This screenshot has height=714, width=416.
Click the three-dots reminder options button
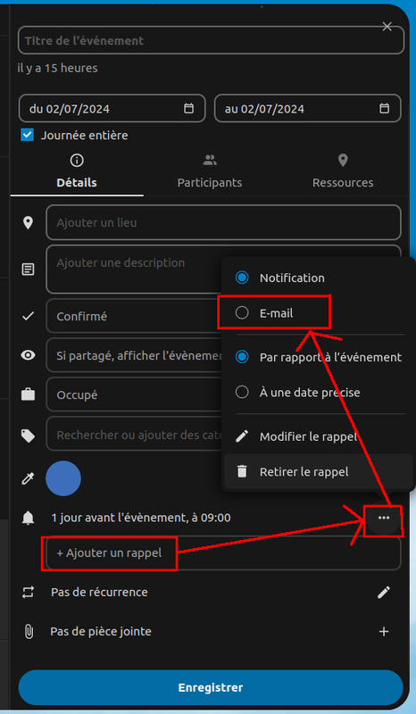pos(384,518)
